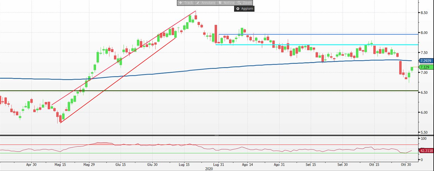This screenshot has height=171, width=434.
Task: Select the 42.3118 RSI value label
Action: 426,151
